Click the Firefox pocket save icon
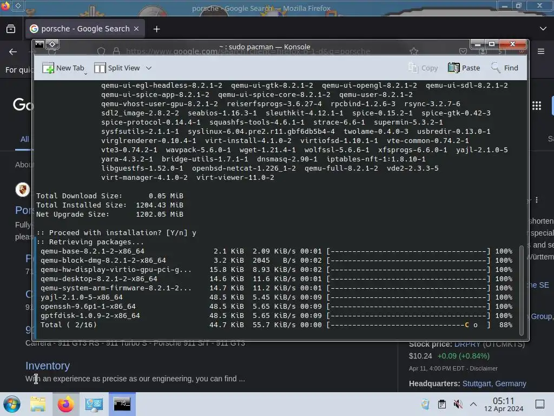 click(463, 51)
